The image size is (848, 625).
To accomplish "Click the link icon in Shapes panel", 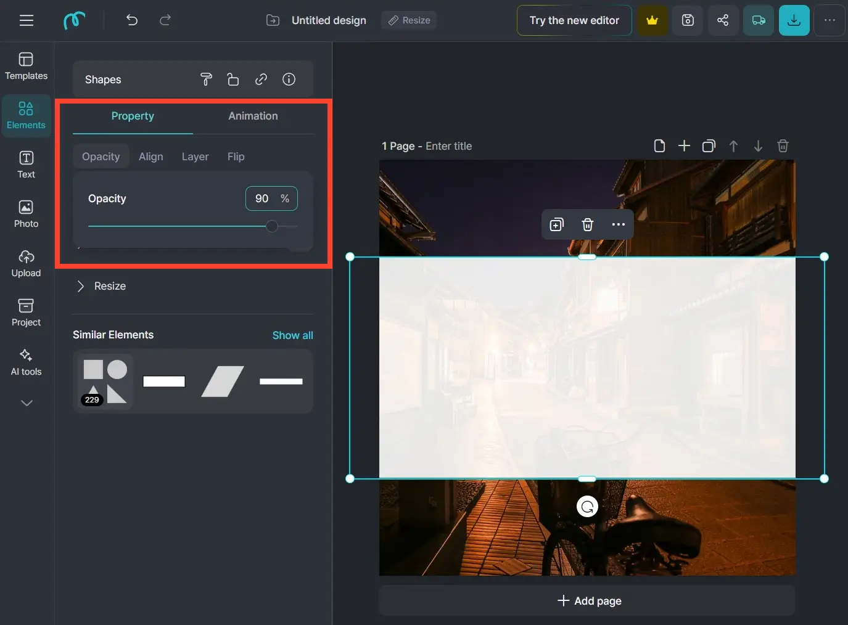I will (x=261, y=80).
